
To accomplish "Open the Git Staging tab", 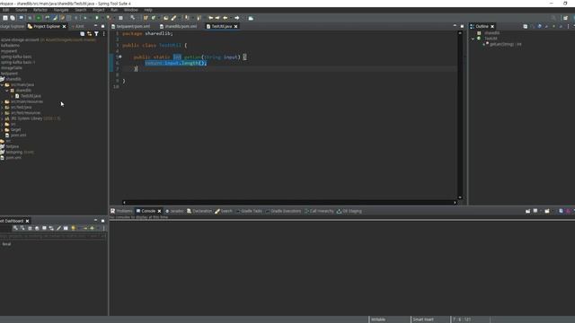I will pyautogui.click(x=349, y=211).
